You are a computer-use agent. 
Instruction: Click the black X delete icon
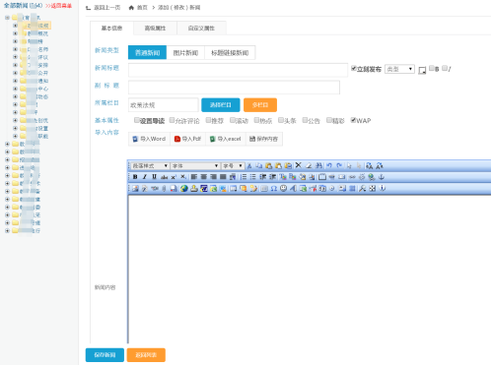pyautogui.click(x=299, y=165)
